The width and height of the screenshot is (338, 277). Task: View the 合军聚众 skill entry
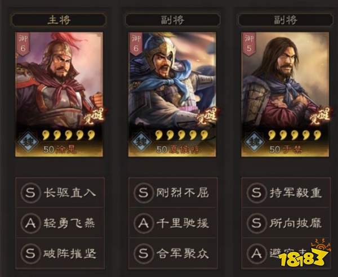(x=173, y=253)
